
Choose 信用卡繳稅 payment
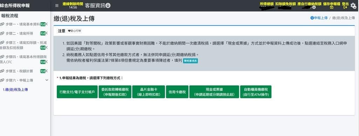click(177, 92)
